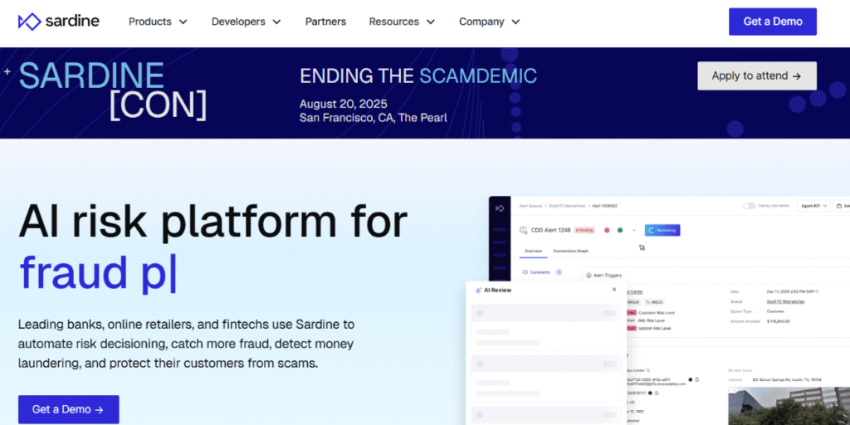This screenshot has height=425, width=850.
Task: Click the ENDING THE SCAMDEMIC headline
Action: pos(418,76)
